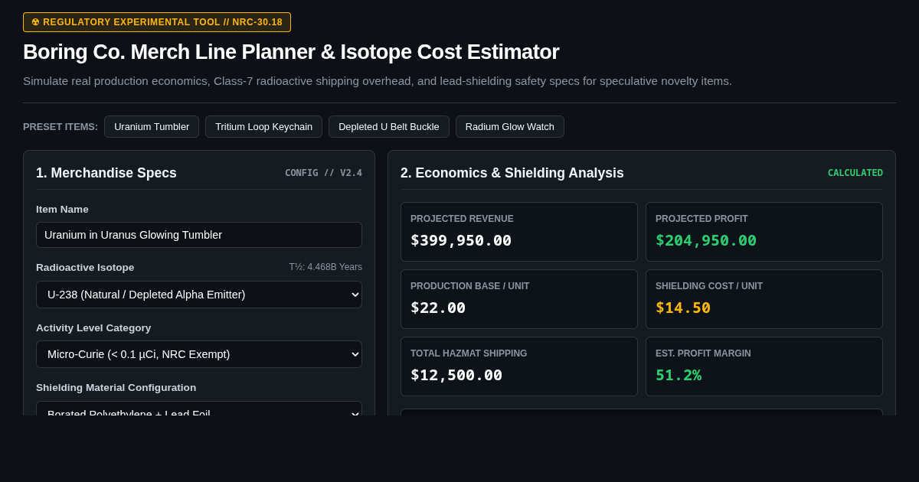
Task: Click the Shielding Cost $14.50 value
Action: [x=683, y=308]
